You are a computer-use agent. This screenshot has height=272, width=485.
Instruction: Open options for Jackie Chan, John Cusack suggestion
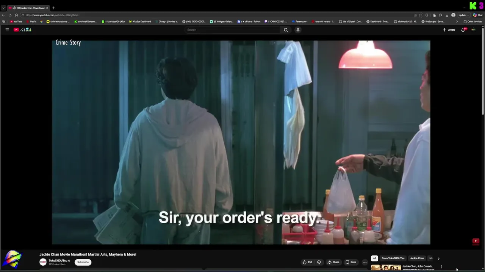(x=441, y=267)
